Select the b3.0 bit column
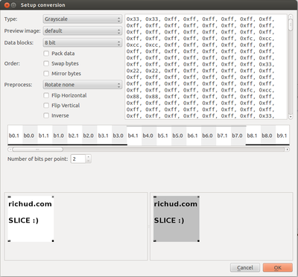Screen dimensions: 298x277 tap(118, 136)
